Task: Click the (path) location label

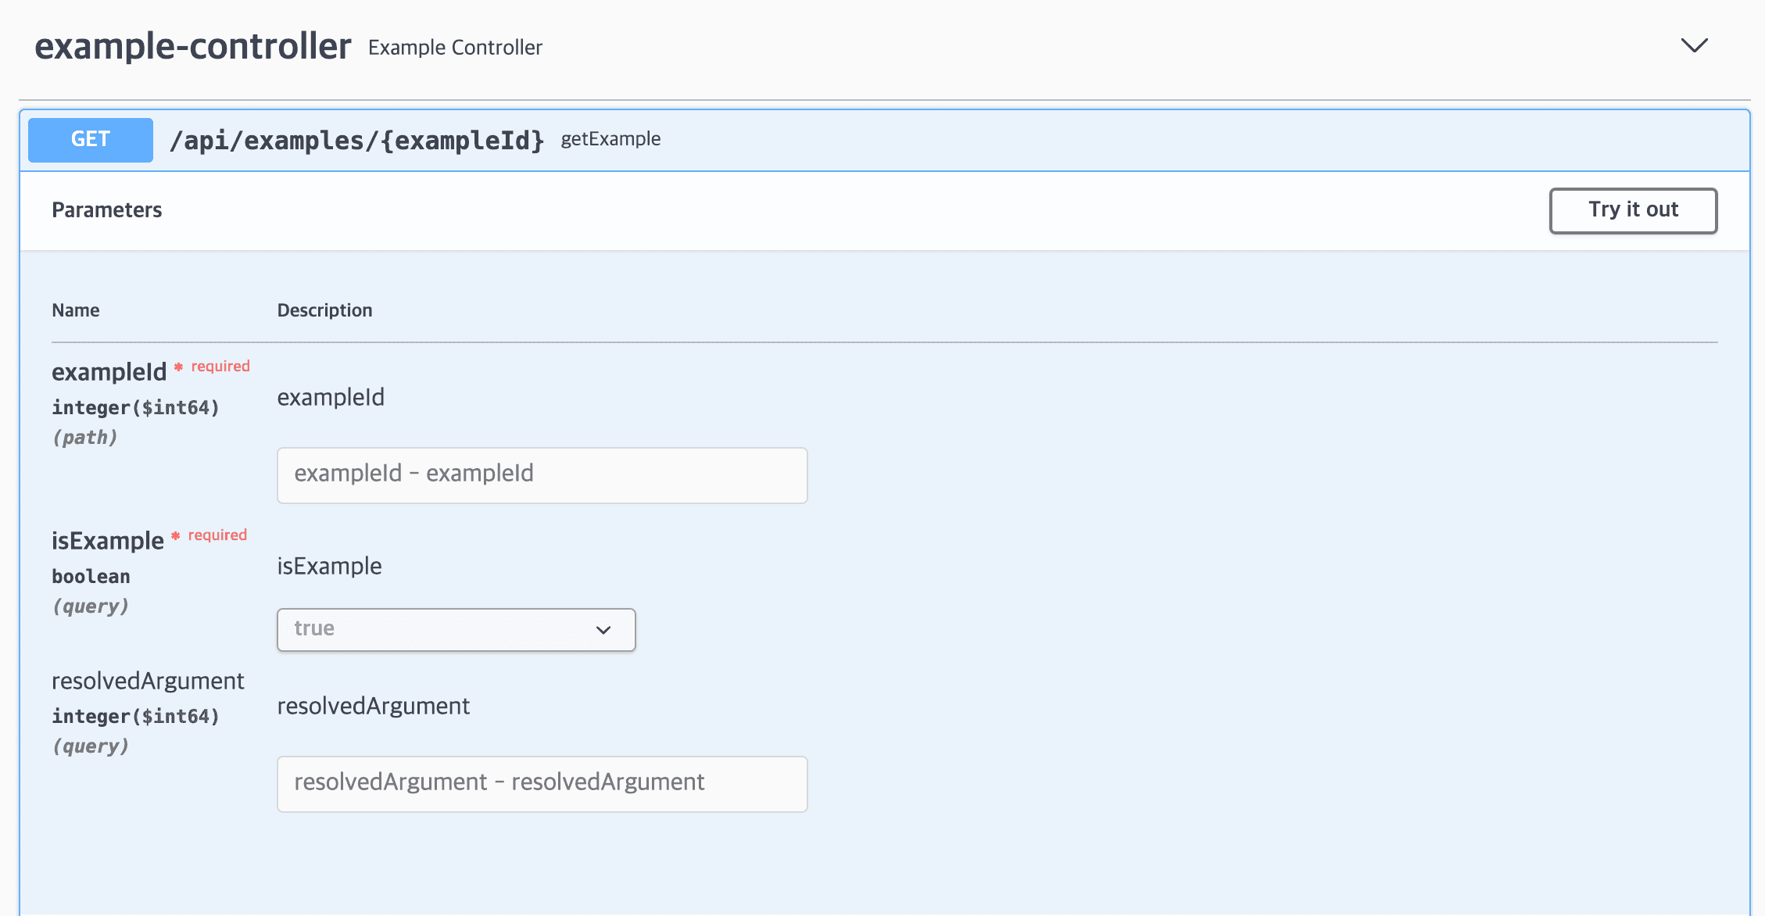Action: pos(85,438)
